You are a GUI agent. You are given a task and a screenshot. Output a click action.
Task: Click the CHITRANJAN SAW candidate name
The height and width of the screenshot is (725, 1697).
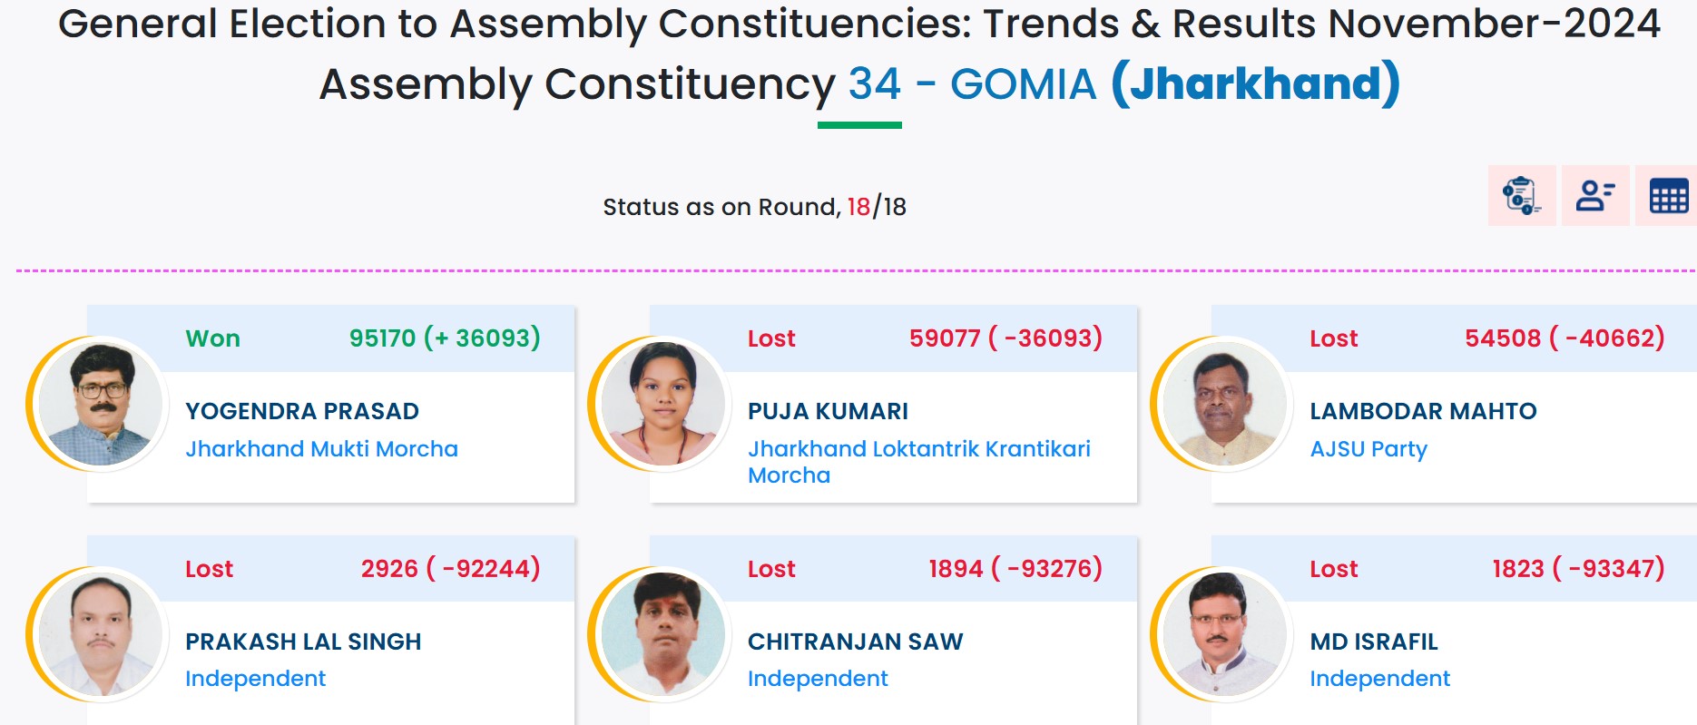(x=855, y=642)
